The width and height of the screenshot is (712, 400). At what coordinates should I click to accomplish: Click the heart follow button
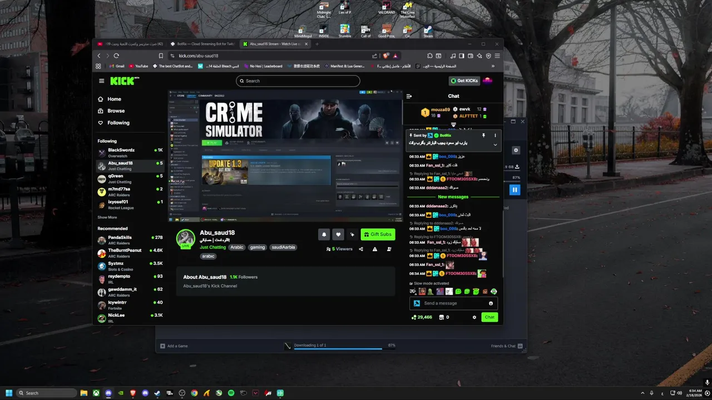(x=338, y=234)
